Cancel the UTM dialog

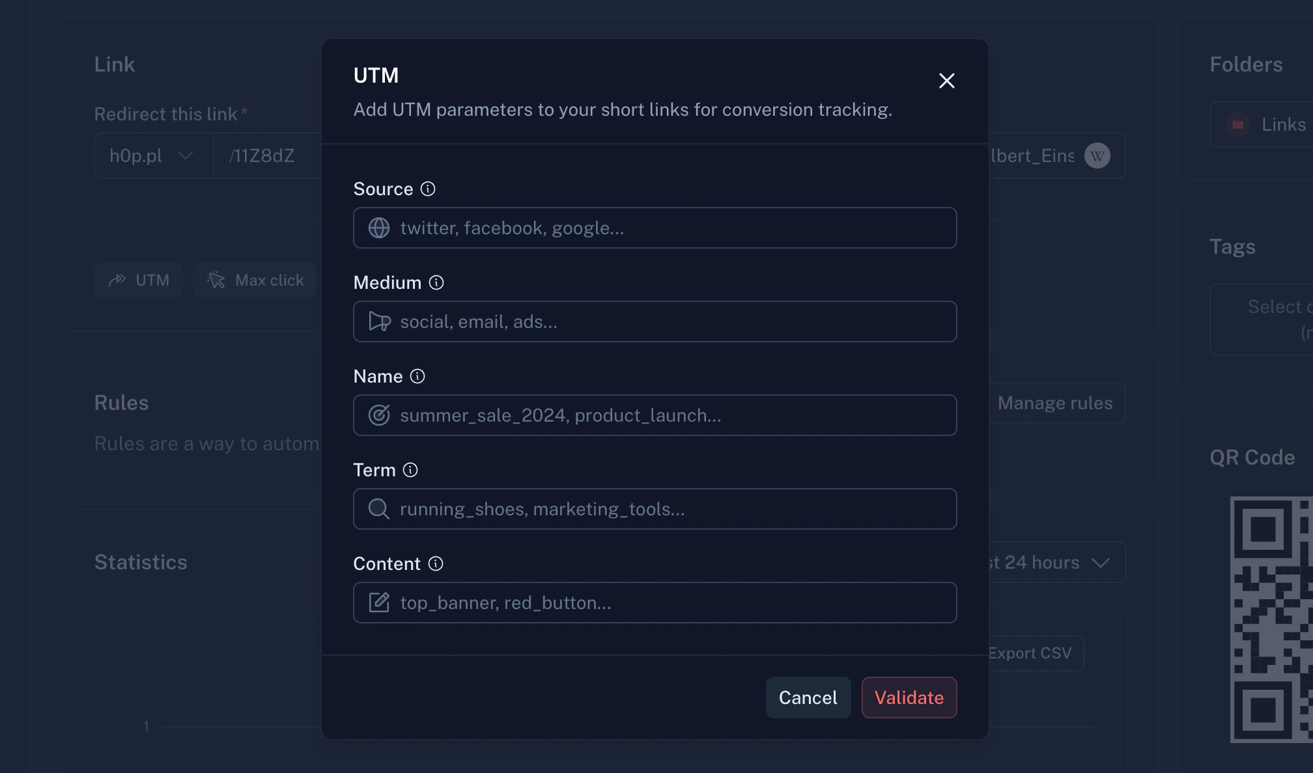(808, 697)
